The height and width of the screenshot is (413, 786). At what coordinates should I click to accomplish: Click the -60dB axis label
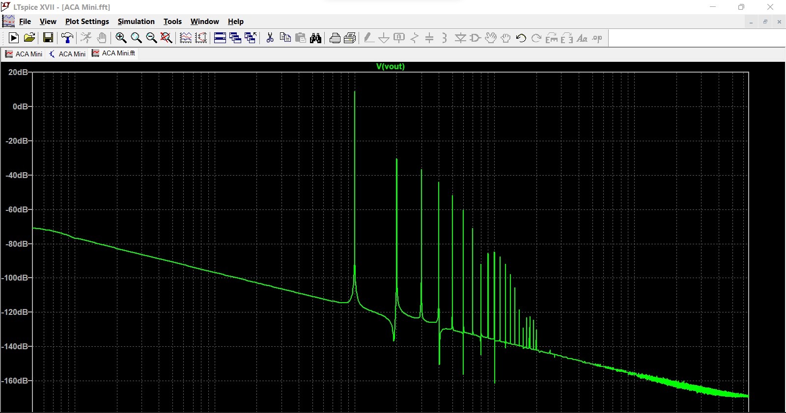18,209
